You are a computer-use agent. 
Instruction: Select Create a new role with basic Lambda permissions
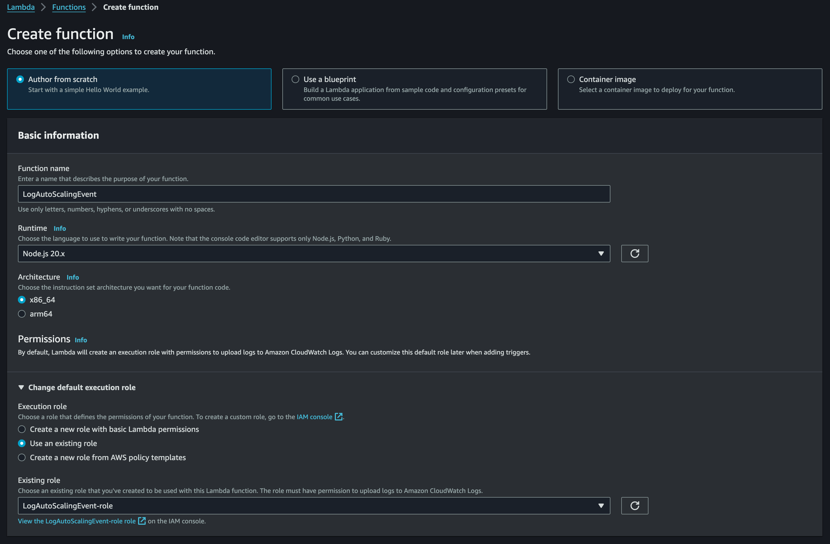22,429
